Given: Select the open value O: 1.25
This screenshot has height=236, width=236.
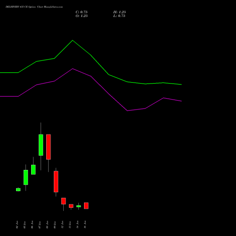Looking at the screenshot, I should (82, 16).
